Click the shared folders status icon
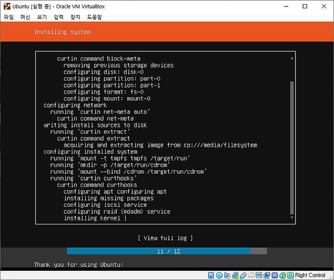Image resolution: width=334 pixels, height=280 pixels. (251, 275)
